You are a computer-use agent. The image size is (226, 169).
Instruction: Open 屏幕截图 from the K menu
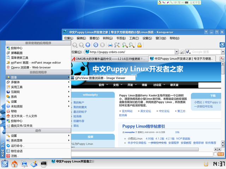tap(38, 53)
